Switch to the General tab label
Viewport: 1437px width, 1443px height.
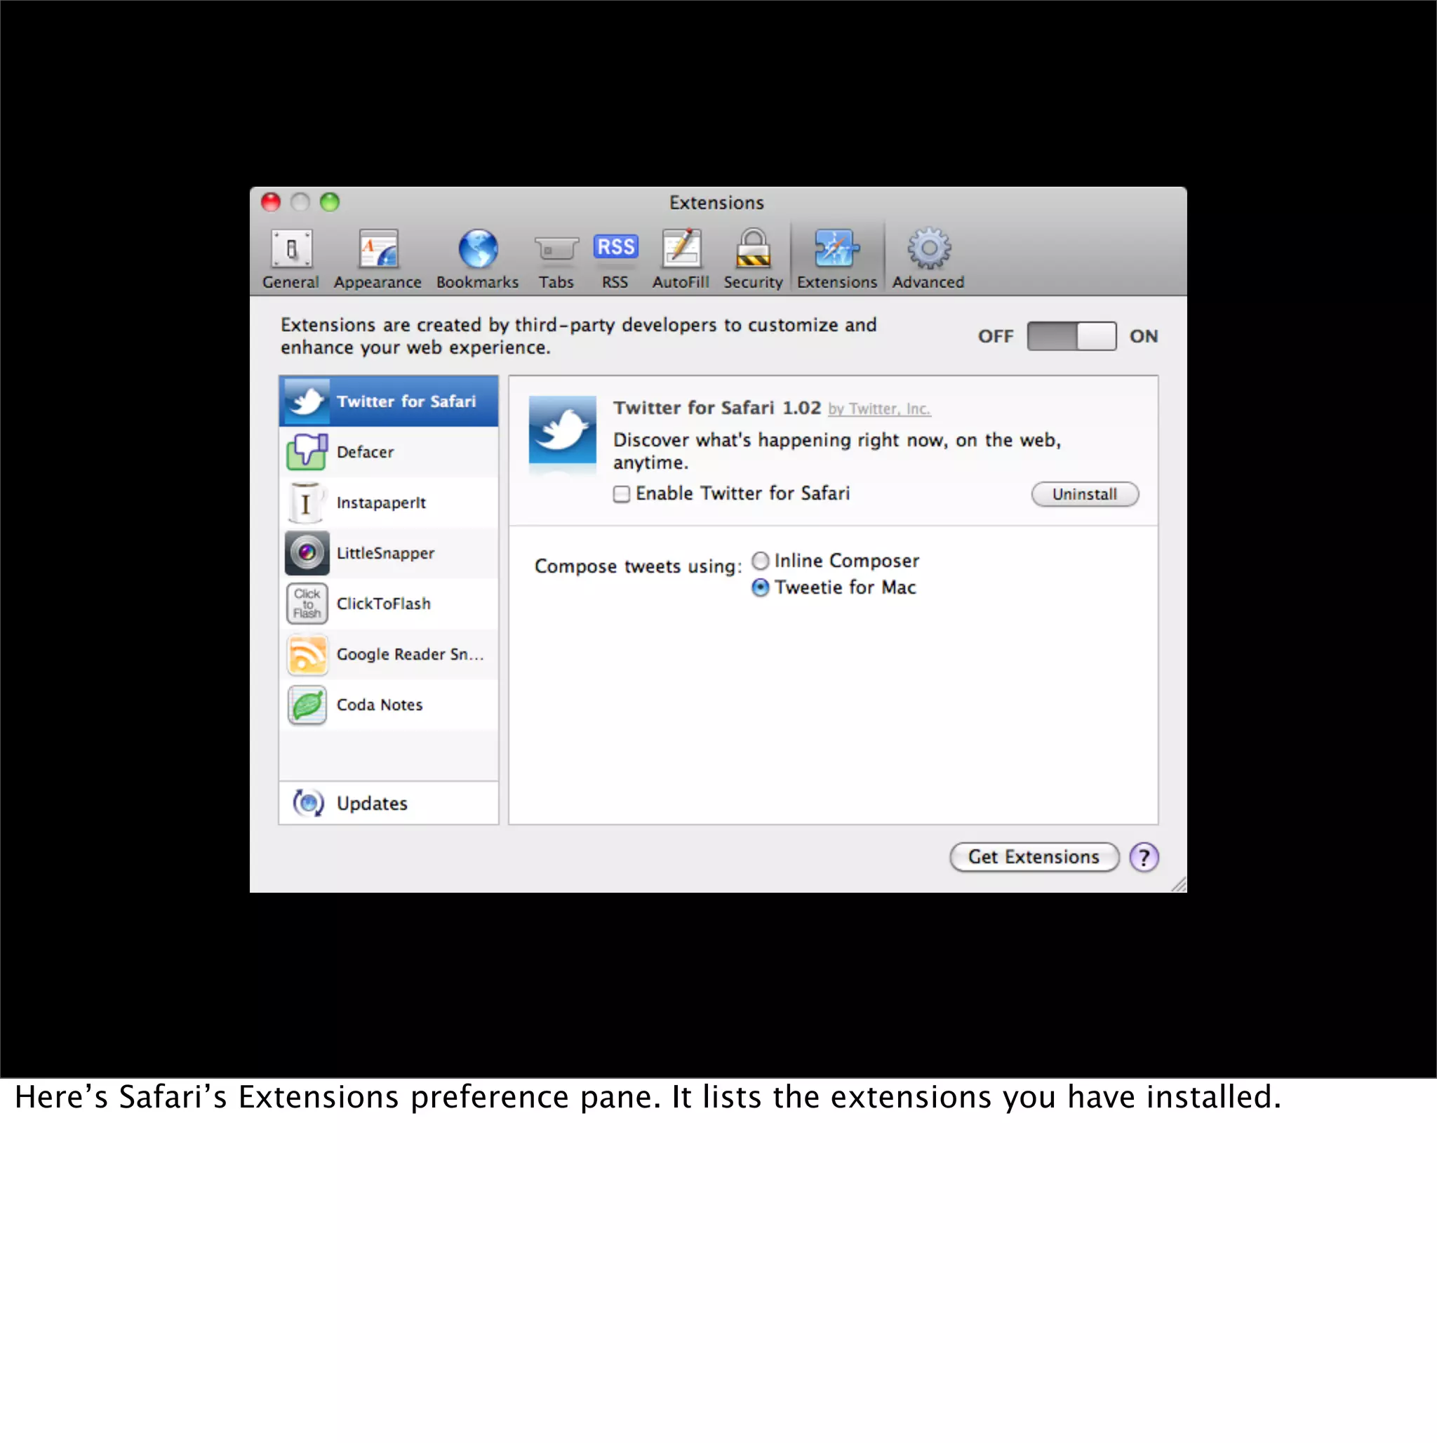tap(290, 282)
